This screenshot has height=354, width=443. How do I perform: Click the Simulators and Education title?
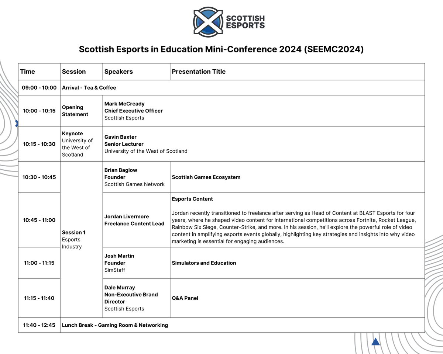coord(203,263)
